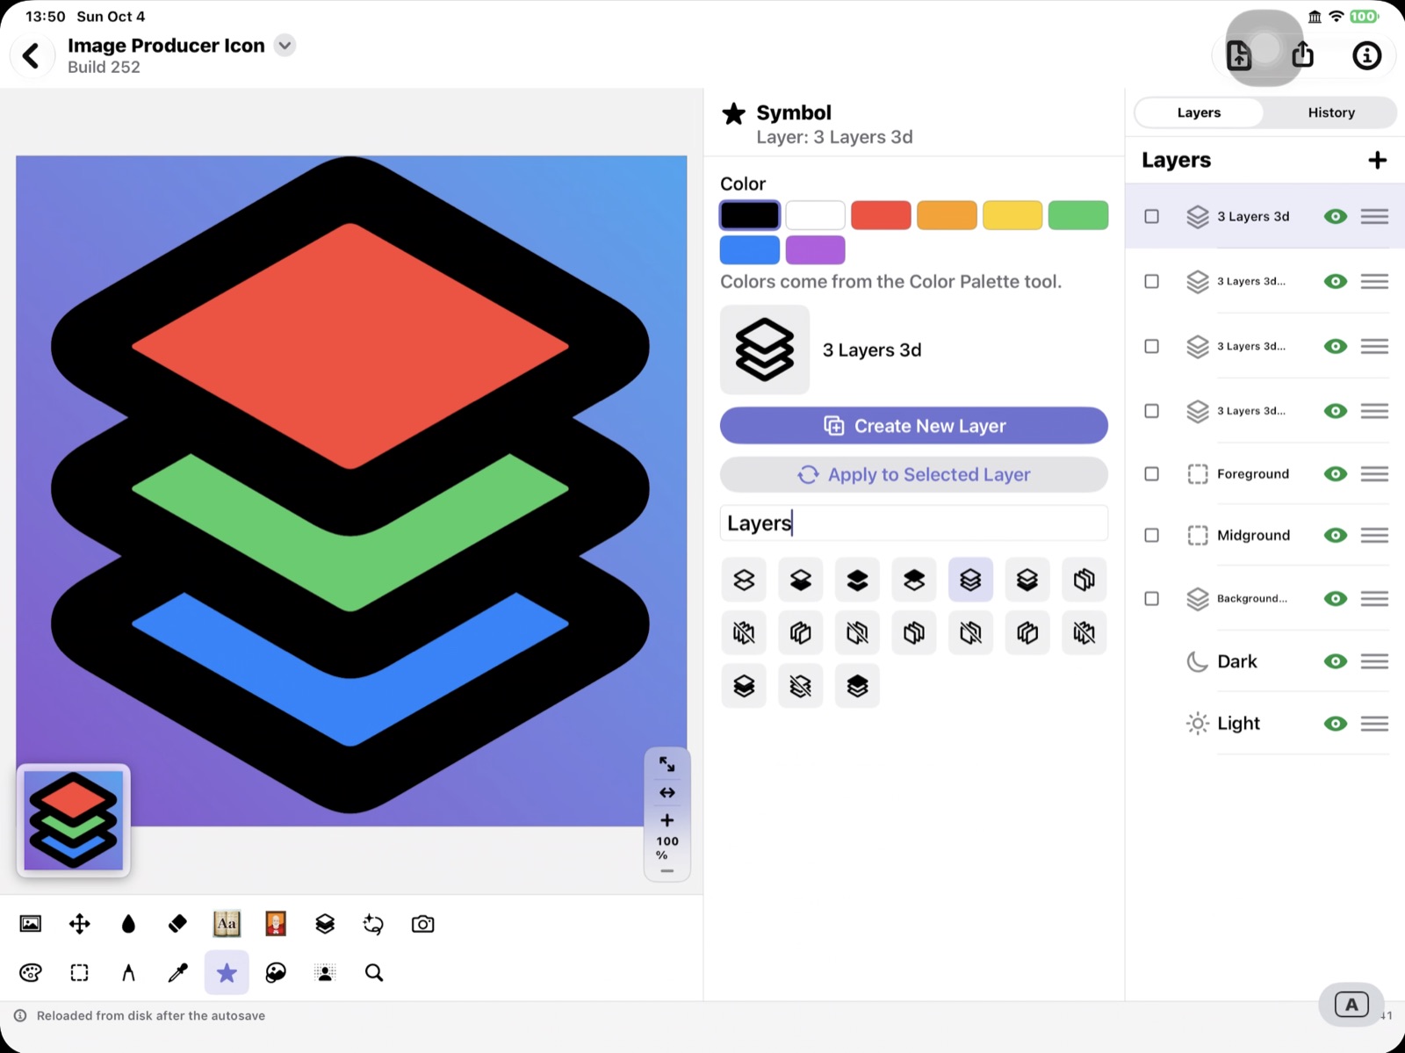Expand the Image Producer Icon title dropdown
The image size is (1405, 1053).
pyautogui.click(x=285, y=46)
